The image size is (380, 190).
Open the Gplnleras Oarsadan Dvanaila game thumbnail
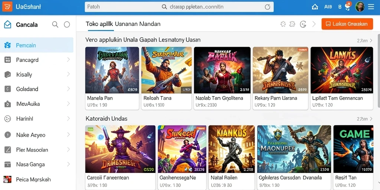tap(294, 149)
